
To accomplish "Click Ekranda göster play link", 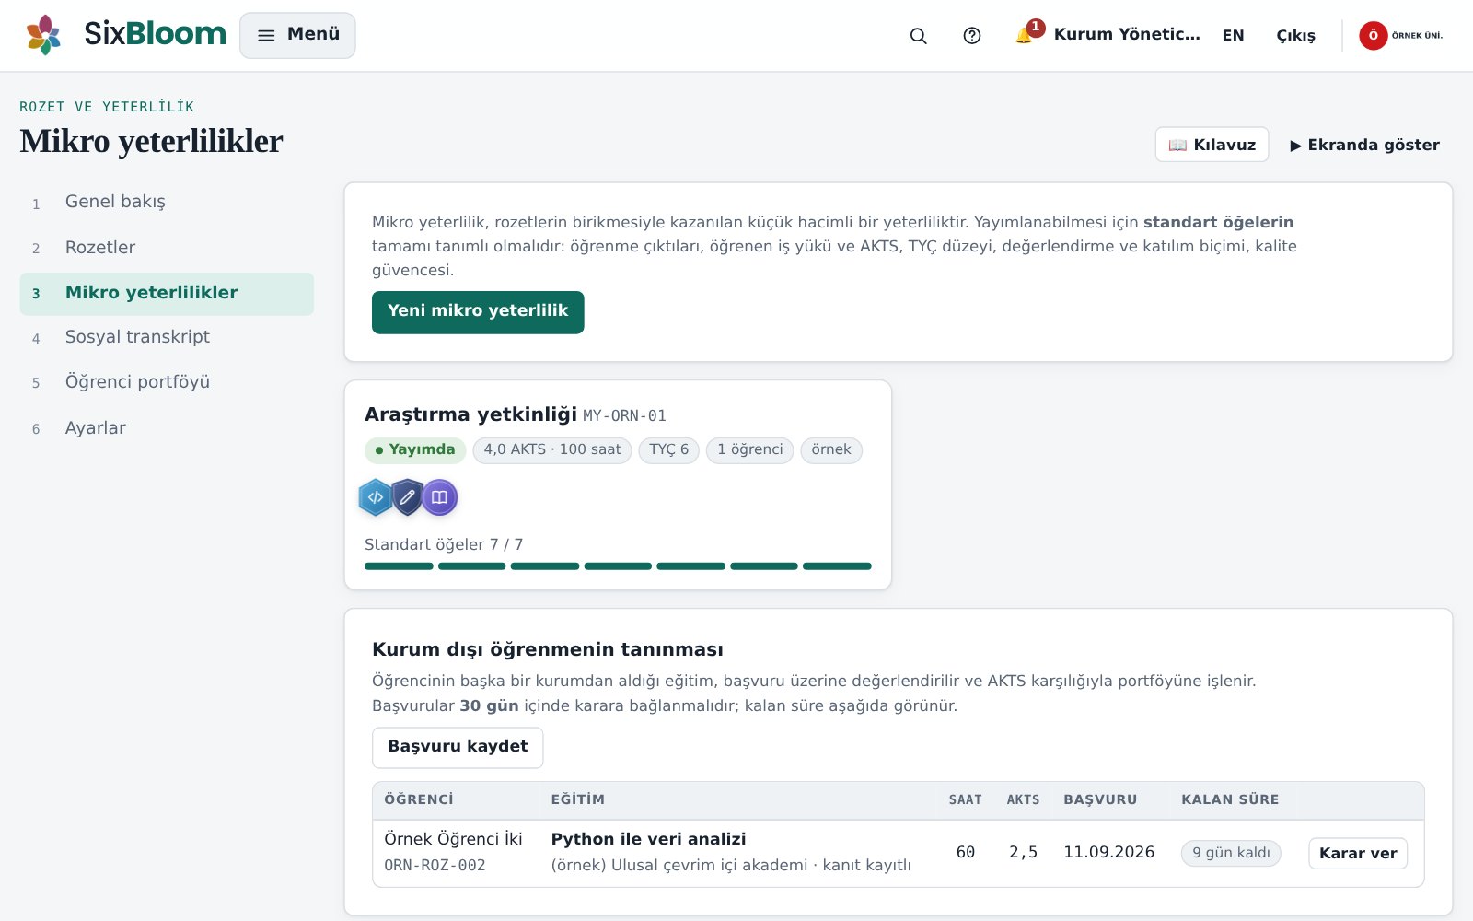I will point(1364,145).
